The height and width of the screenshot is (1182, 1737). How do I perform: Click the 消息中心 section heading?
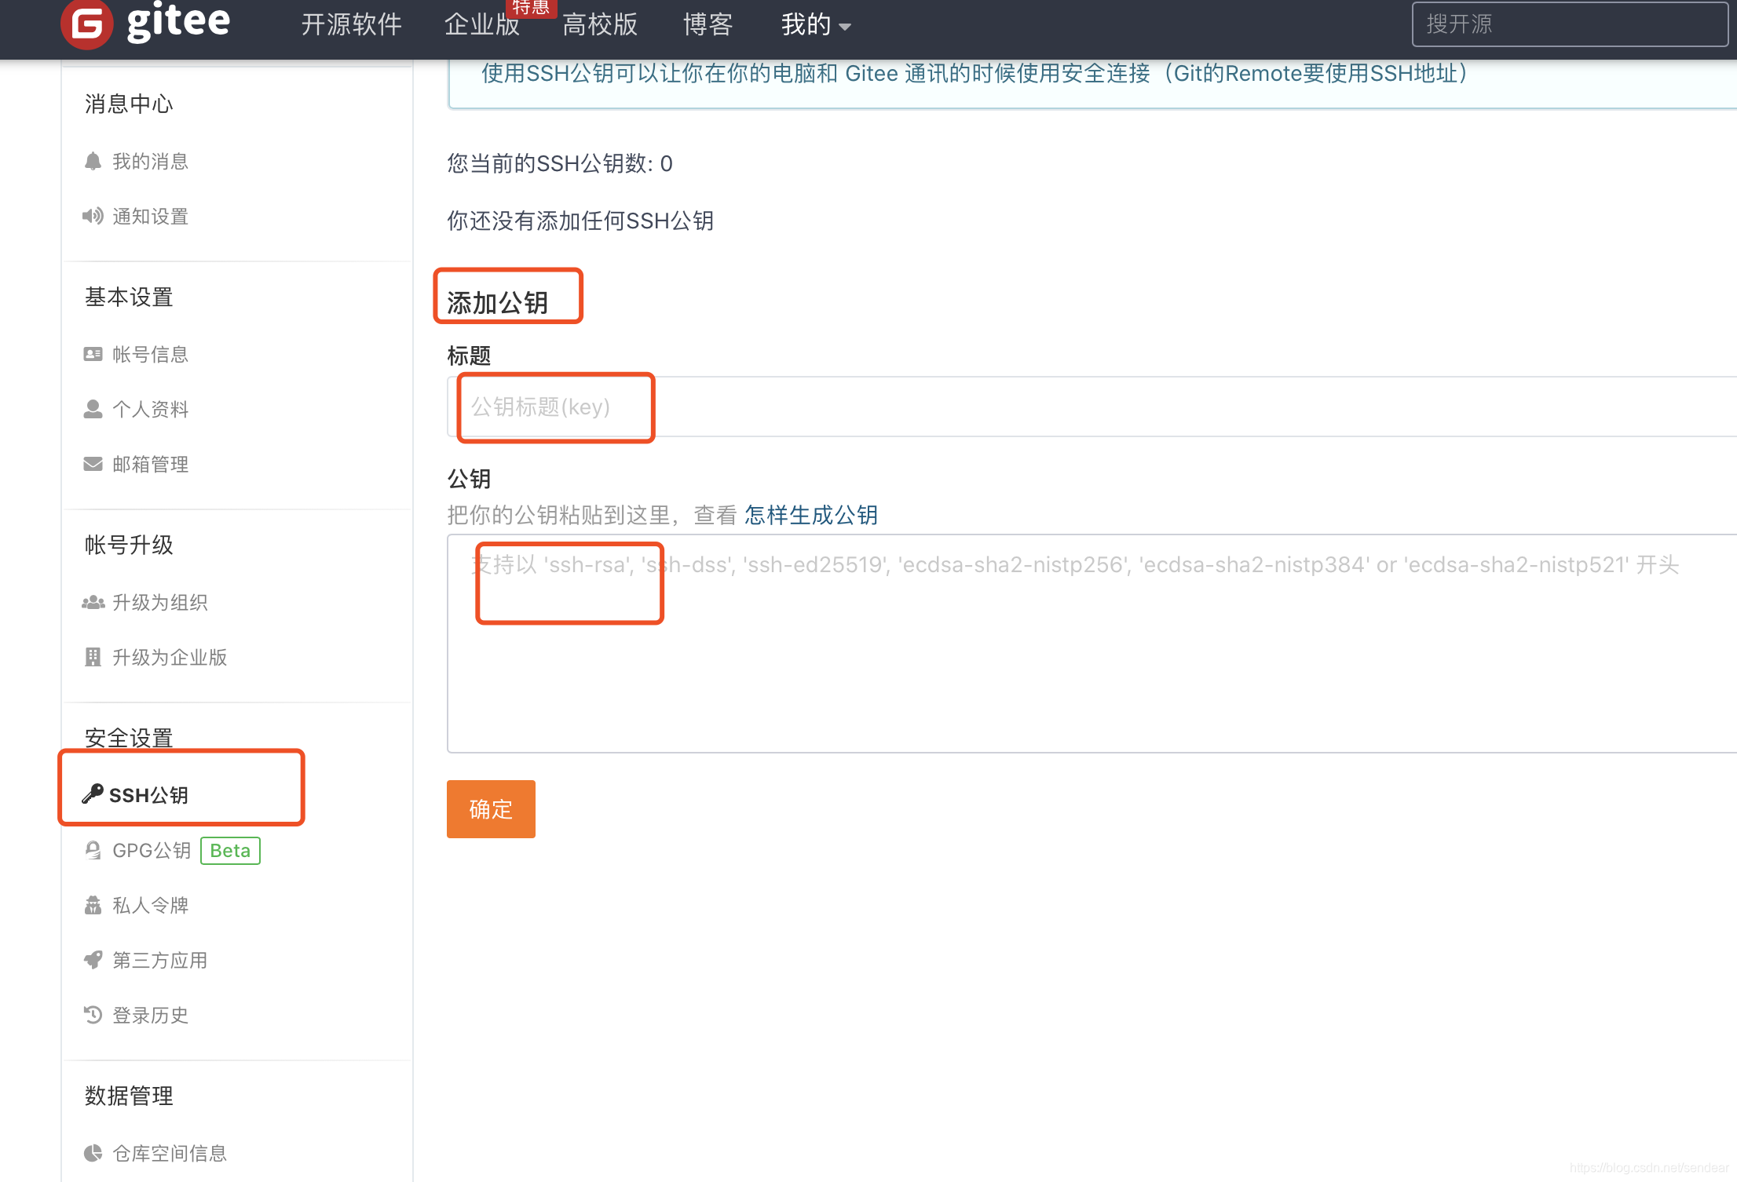click(x=129, y=104)
